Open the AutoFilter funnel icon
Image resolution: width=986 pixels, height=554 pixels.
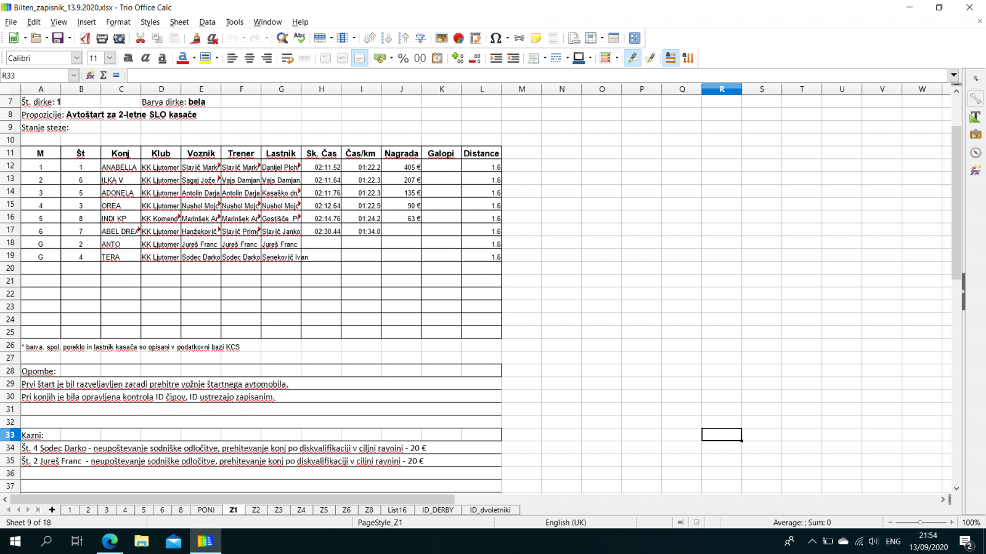tap(421, 38)
